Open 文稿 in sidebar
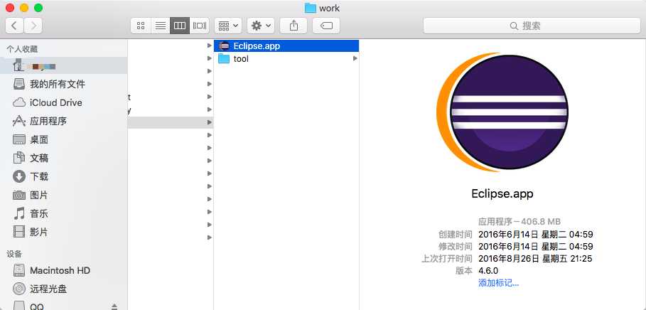 point(64,158)
